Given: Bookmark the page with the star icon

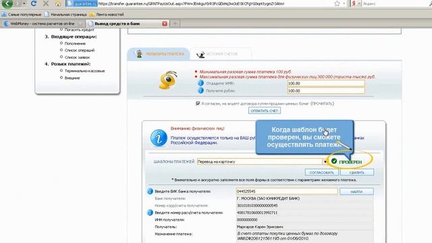Looking at the screenshot, I should point(337,3).
